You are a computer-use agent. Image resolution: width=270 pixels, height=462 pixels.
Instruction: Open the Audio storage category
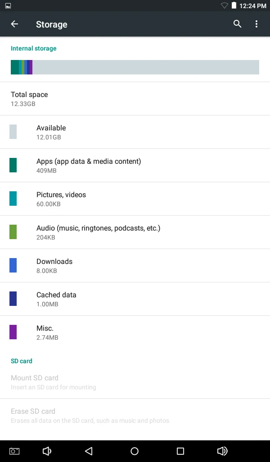(135, 232)
